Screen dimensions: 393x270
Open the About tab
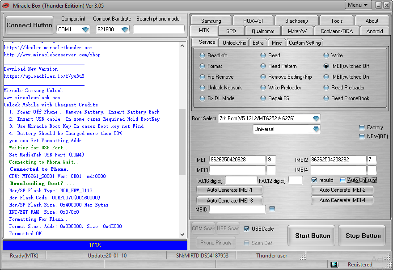pos(372,21)
